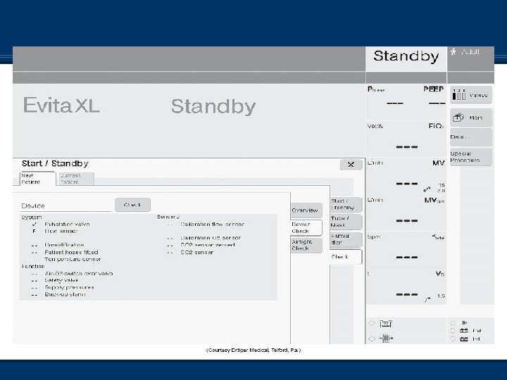
Task: Click the Sensors section heading
Action: pyautogui.click(x=168, y=217)
